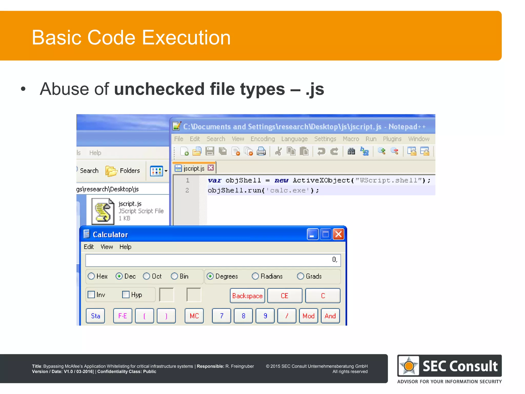
Task: Click the Undo arrow in Notepad++ toolbar
Action: pyautogui.click(x=321, y=151)
